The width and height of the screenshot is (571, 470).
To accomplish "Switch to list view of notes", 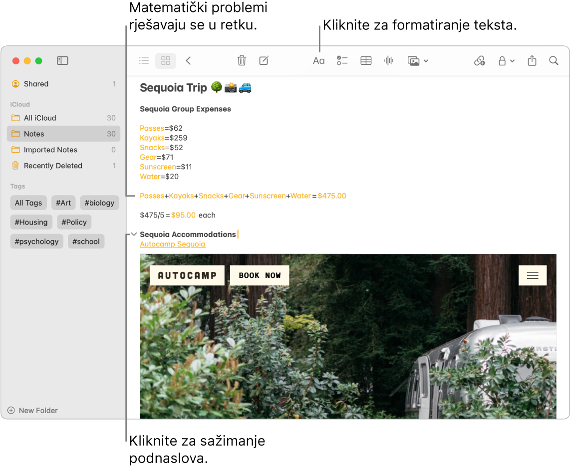I will click(144, 60).
